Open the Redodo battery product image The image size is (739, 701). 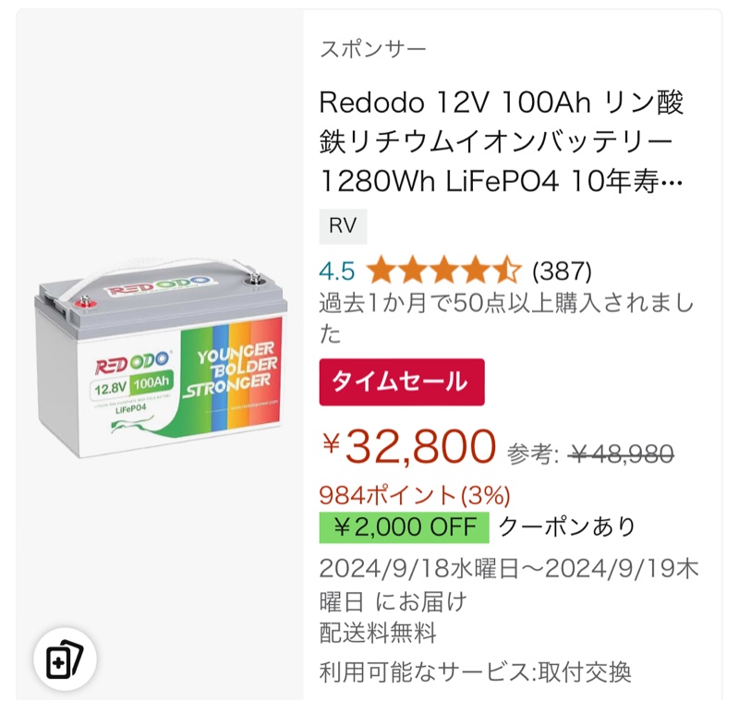pyautogui.click(x=160, y=358)
